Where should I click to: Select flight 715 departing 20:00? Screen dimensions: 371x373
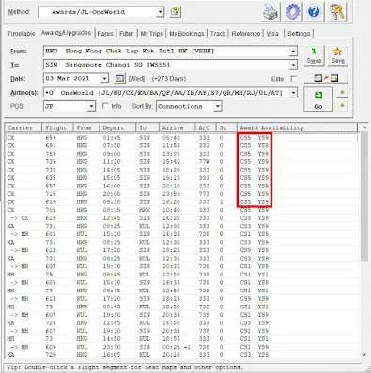pos(181,194)
